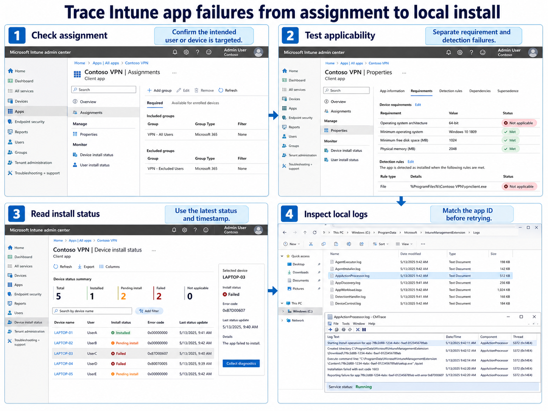Open the Dependencies tab
Screen dimensions: 548x411
tap(480, 91)
